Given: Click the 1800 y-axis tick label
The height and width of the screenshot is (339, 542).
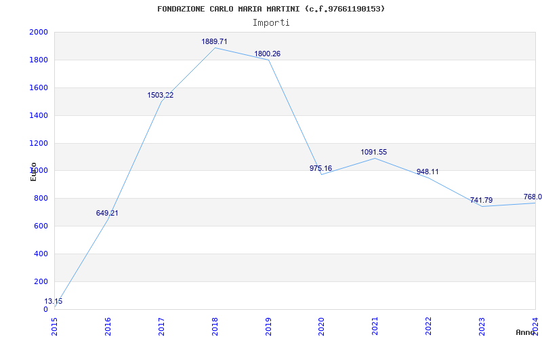Looking at the screenshot, I should click(x=39, y=60).
